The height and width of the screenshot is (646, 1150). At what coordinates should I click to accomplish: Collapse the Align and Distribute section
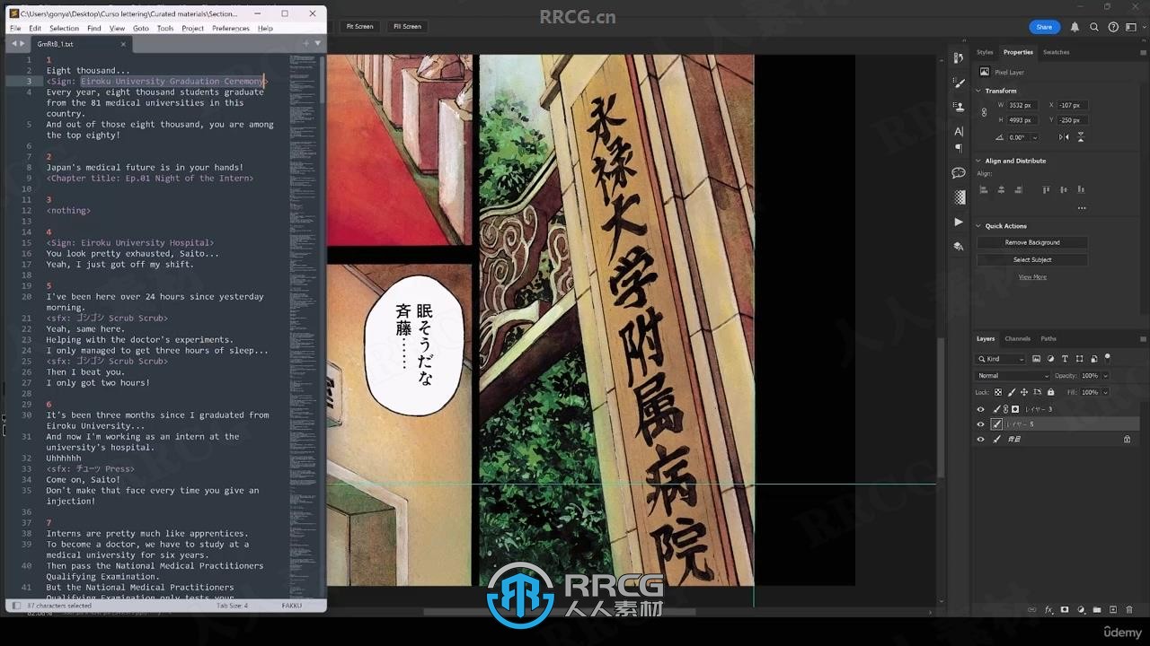click(x=978, y=161)
